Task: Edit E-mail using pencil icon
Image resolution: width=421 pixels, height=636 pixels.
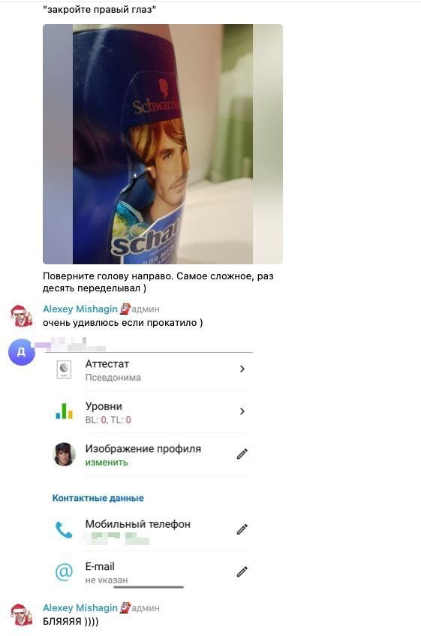Action: click(242, 571)
